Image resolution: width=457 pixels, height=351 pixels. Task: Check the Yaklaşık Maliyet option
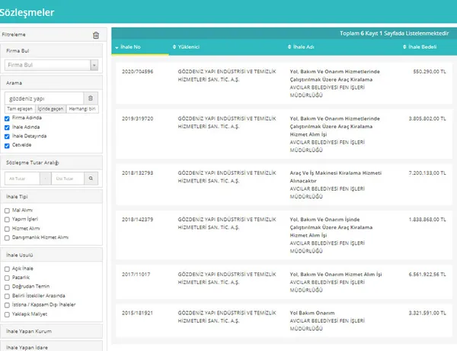(7, 314)
